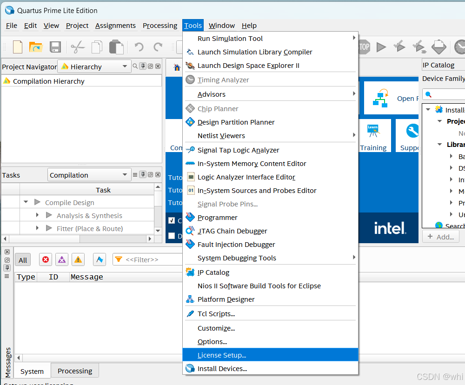Select Signal Tap Logic Analyzer
465x385 pixels.
click(x=270, y=150)
